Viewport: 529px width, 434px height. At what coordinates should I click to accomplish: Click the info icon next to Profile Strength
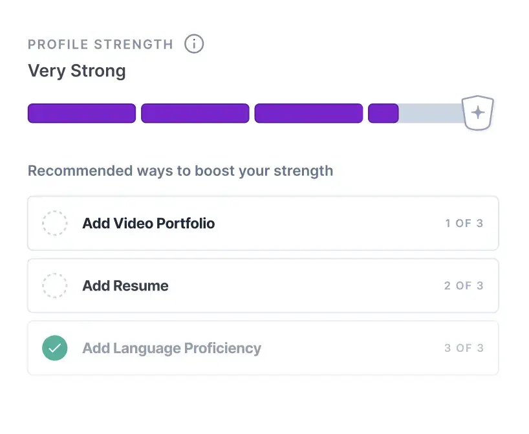tap(194, 44)
